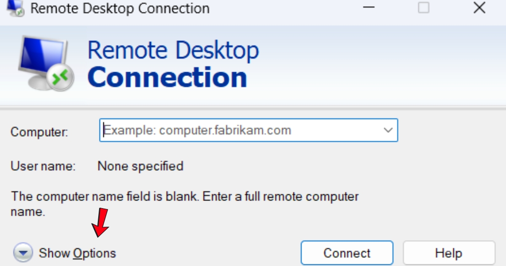
Task: Click the blue monitor screen in the banner logo
Action: [x=41, y=56]
